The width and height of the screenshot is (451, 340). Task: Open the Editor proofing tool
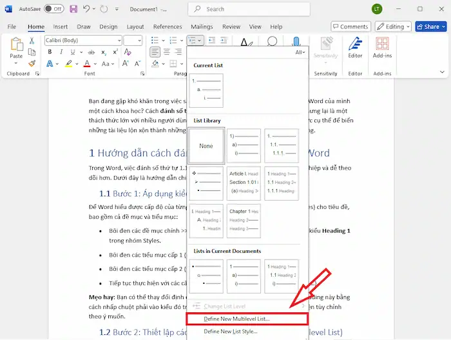[x=355, y=48]
